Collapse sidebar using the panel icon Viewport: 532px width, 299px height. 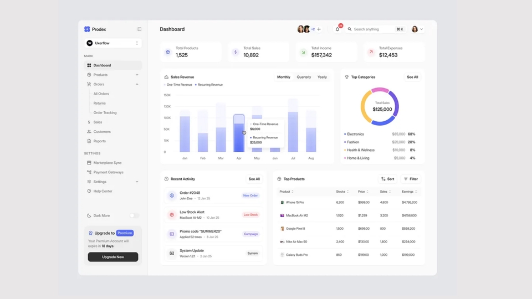pyautogui.click(x=140, y=29)
